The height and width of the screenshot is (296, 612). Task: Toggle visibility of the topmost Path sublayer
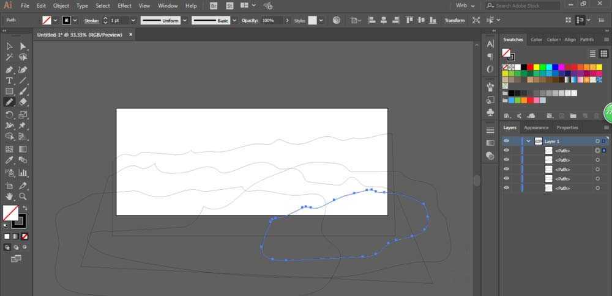coord(506,150)
